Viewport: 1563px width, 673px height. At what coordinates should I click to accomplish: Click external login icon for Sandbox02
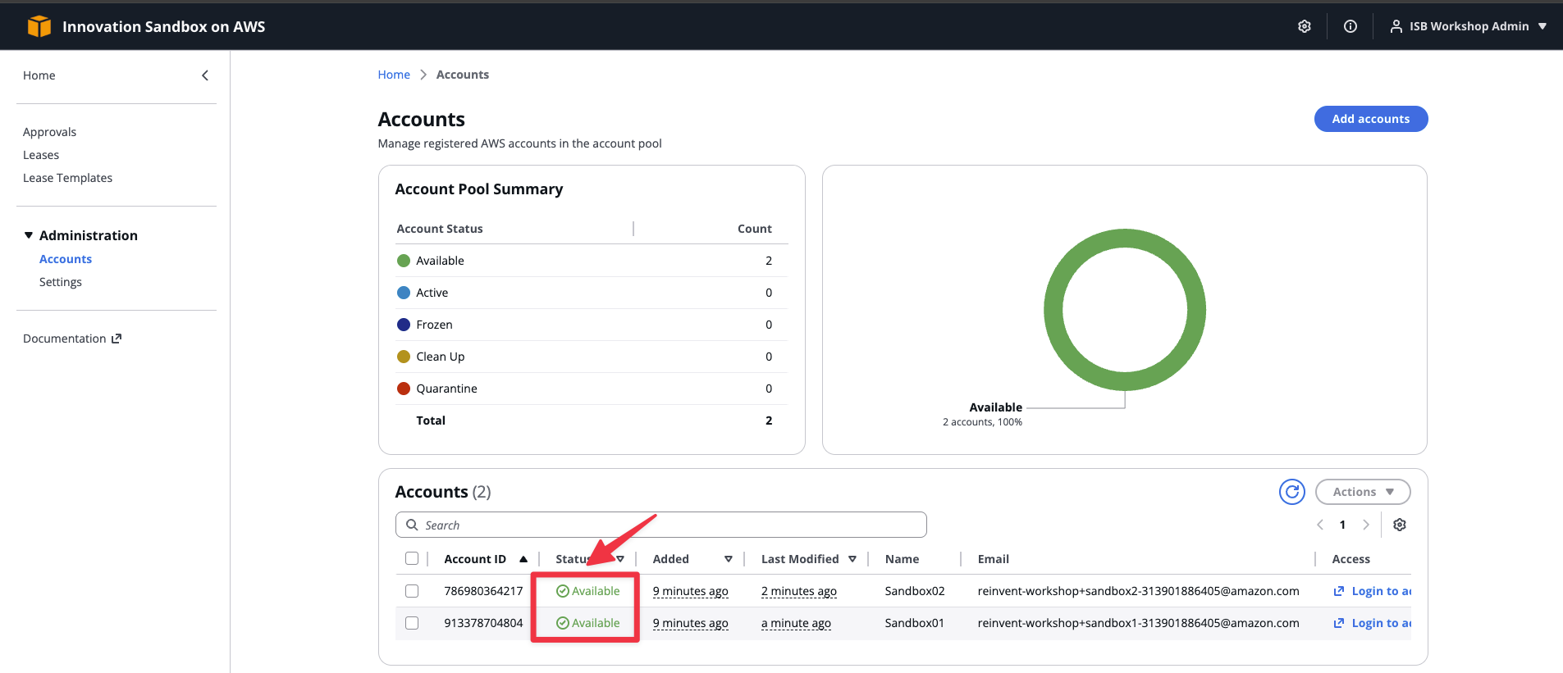point(1338,591)
